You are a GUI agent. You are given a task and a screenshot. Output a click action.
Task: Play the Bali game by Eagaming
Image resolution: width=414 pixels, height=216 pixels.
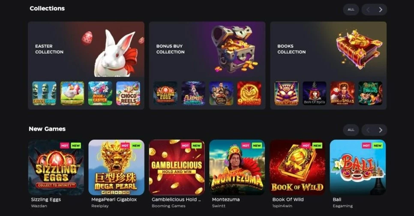(358, 168)
